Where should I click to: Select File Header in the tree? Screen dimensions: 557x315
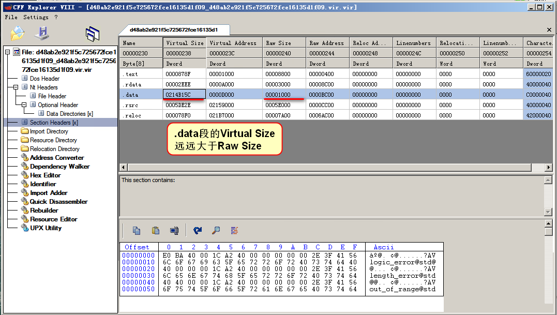(x=52, y=96)
